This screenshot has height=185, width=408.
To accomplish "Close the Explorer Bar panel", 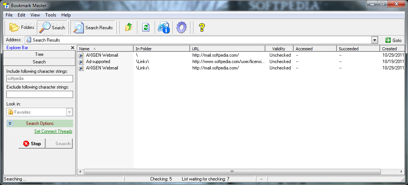I will click(x=73, y=48).
